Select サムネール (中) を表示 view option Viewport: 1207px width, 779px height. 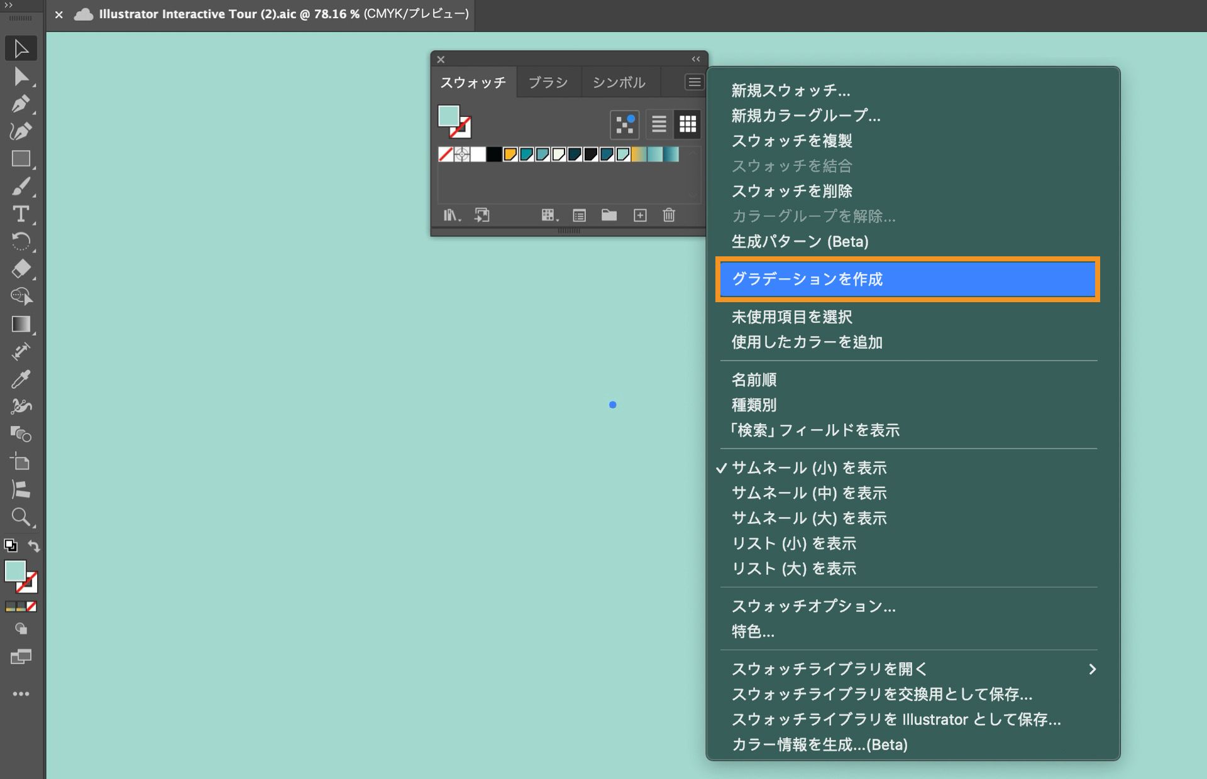point(808,493)
